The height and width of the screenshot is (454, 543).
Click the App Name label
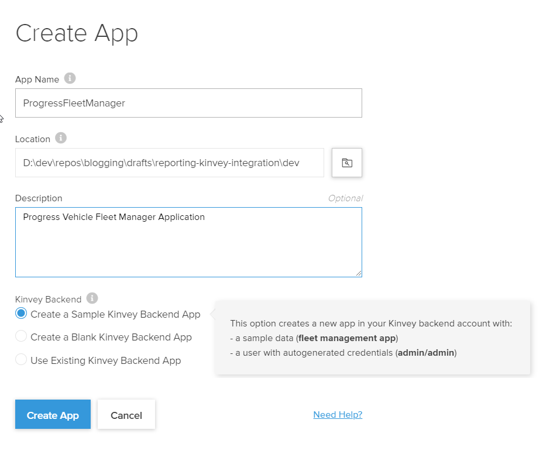[x=37, y=80]
